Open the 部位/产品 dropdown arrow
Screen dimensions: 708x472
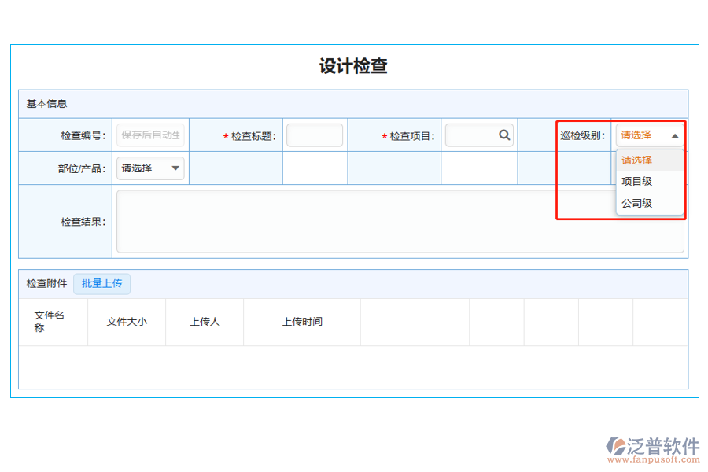click(x=176, y=168)
